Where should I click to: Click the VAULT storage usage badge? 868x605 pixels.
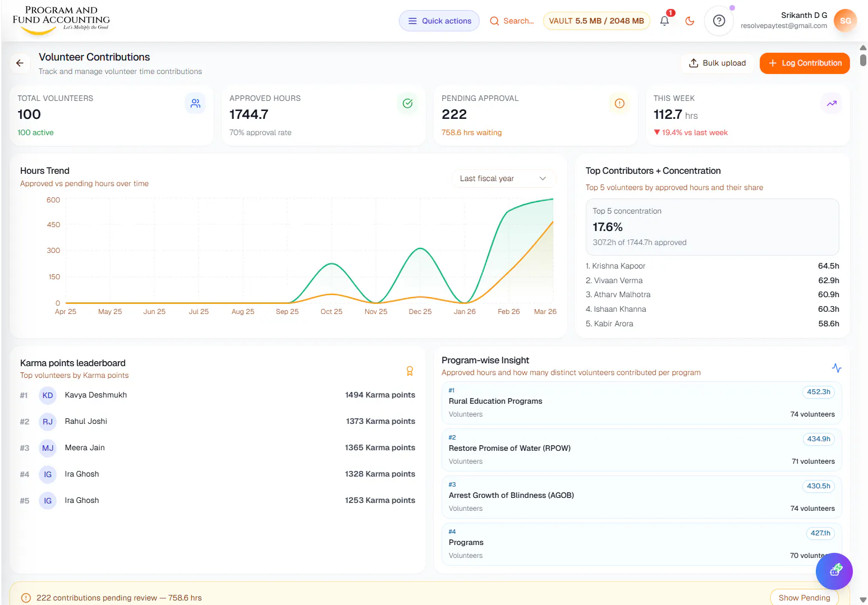(x=596, y=21)
